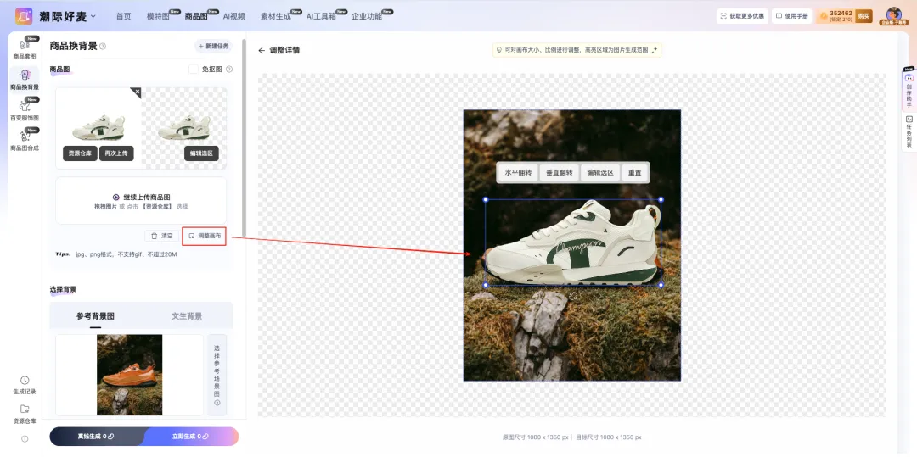Image resolution: width=917 pixels, height=457 pixels.
Task: Click back arrow beside 调整详情
Action: 262,50
